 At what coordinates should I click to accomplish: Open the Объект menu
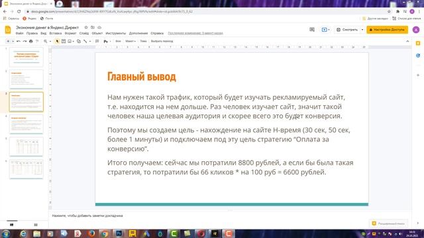97,33
